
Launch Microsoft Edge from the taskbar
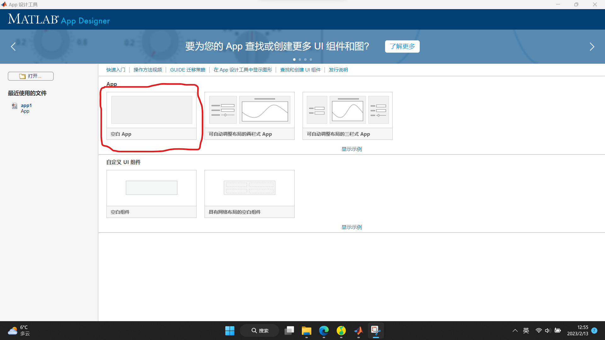[x=324, y=331]
